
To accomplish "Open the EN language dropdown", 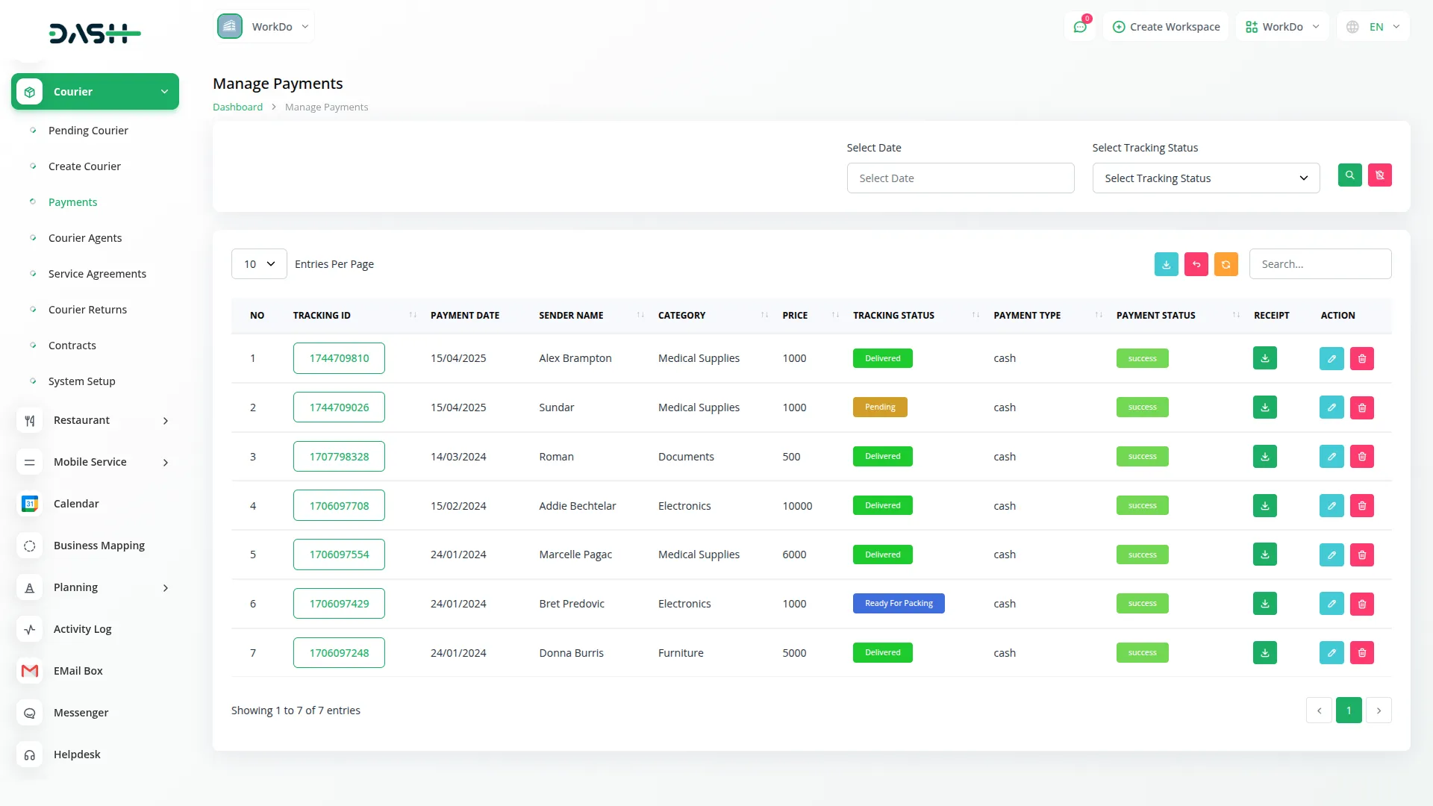I will (1373, 27).
